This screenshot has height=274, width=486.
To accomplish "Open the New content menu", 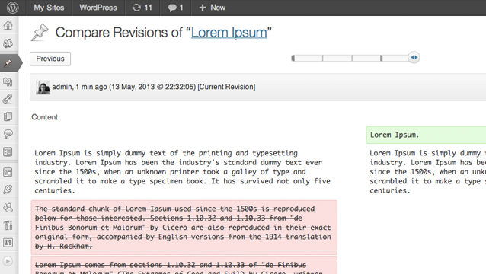I will (213, 8).
